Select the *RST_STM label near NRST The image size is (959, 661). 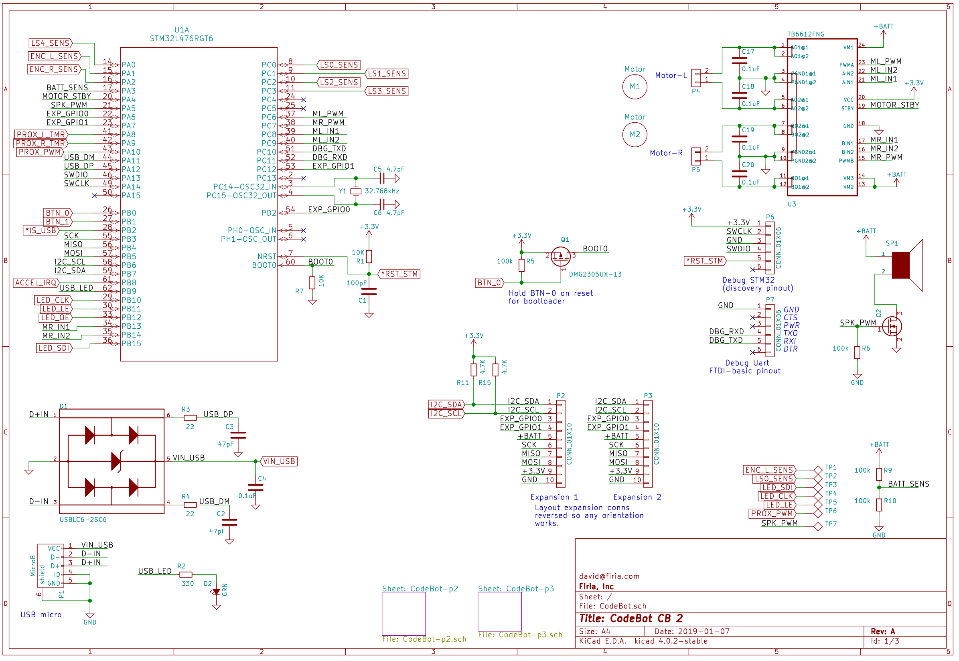coord(399,274)
